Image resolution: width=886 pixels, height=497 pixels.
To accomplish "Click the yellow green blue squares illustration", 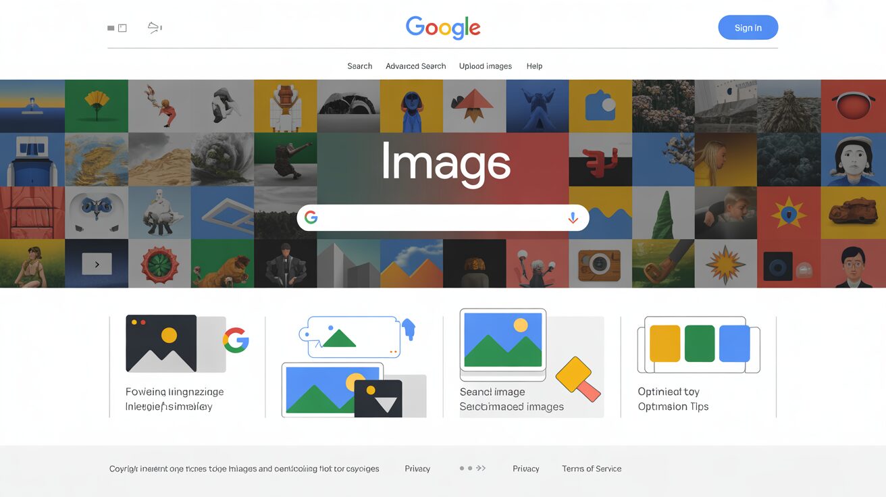I will pos(699,344).
